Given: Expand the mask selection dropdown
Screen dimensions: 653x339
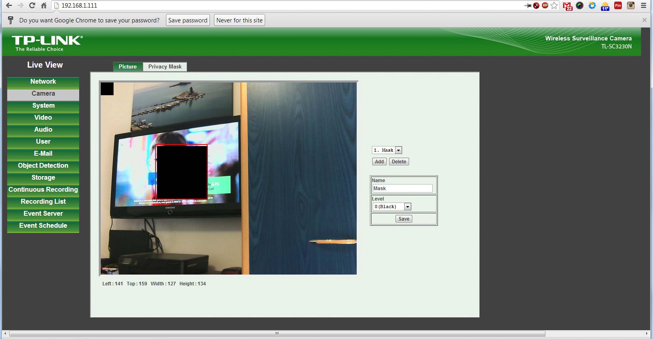Looking at the screenshot, I should (x=398, y=150).
